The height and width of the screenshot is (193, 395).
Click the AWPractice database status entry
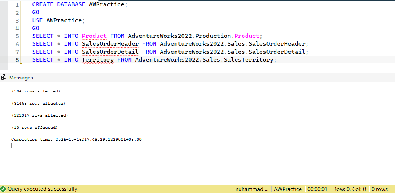tap(288, 189)
